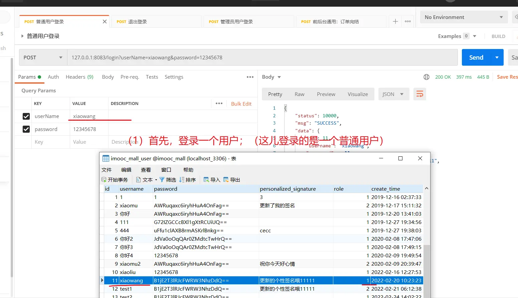518x298 pixels.
Task: Open the tab options ellipsis menu
Action: pyautogui.click(x=408, y=21)
